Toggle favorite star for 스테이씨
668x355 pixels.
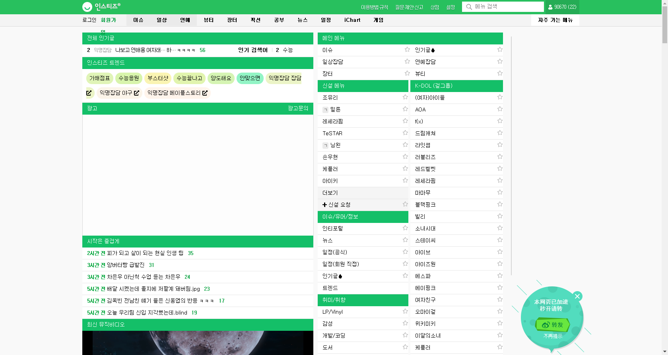[500, 240]
